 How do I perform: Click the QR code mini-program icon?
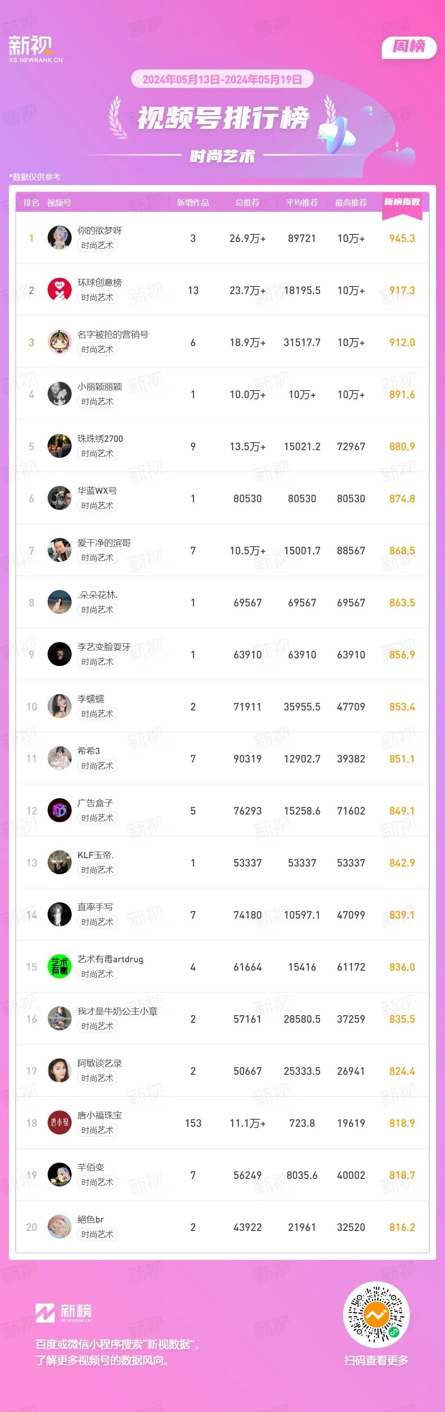[376, 1315]
